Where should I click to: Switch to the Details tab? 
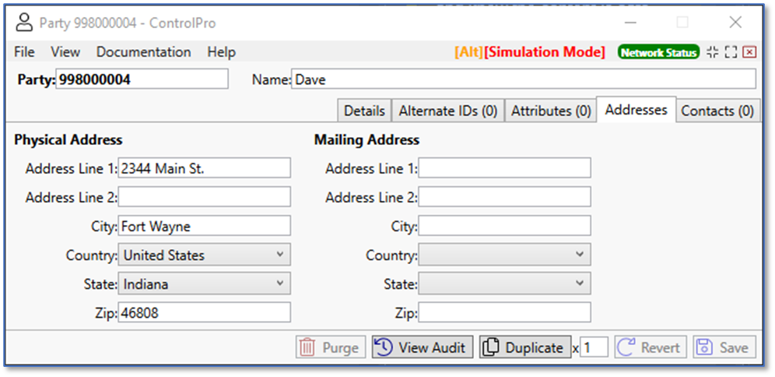pyautogui.click(x=364, y=111)
